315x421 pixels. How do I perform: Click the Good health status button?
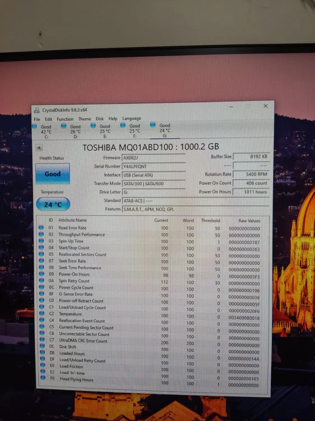53,174
